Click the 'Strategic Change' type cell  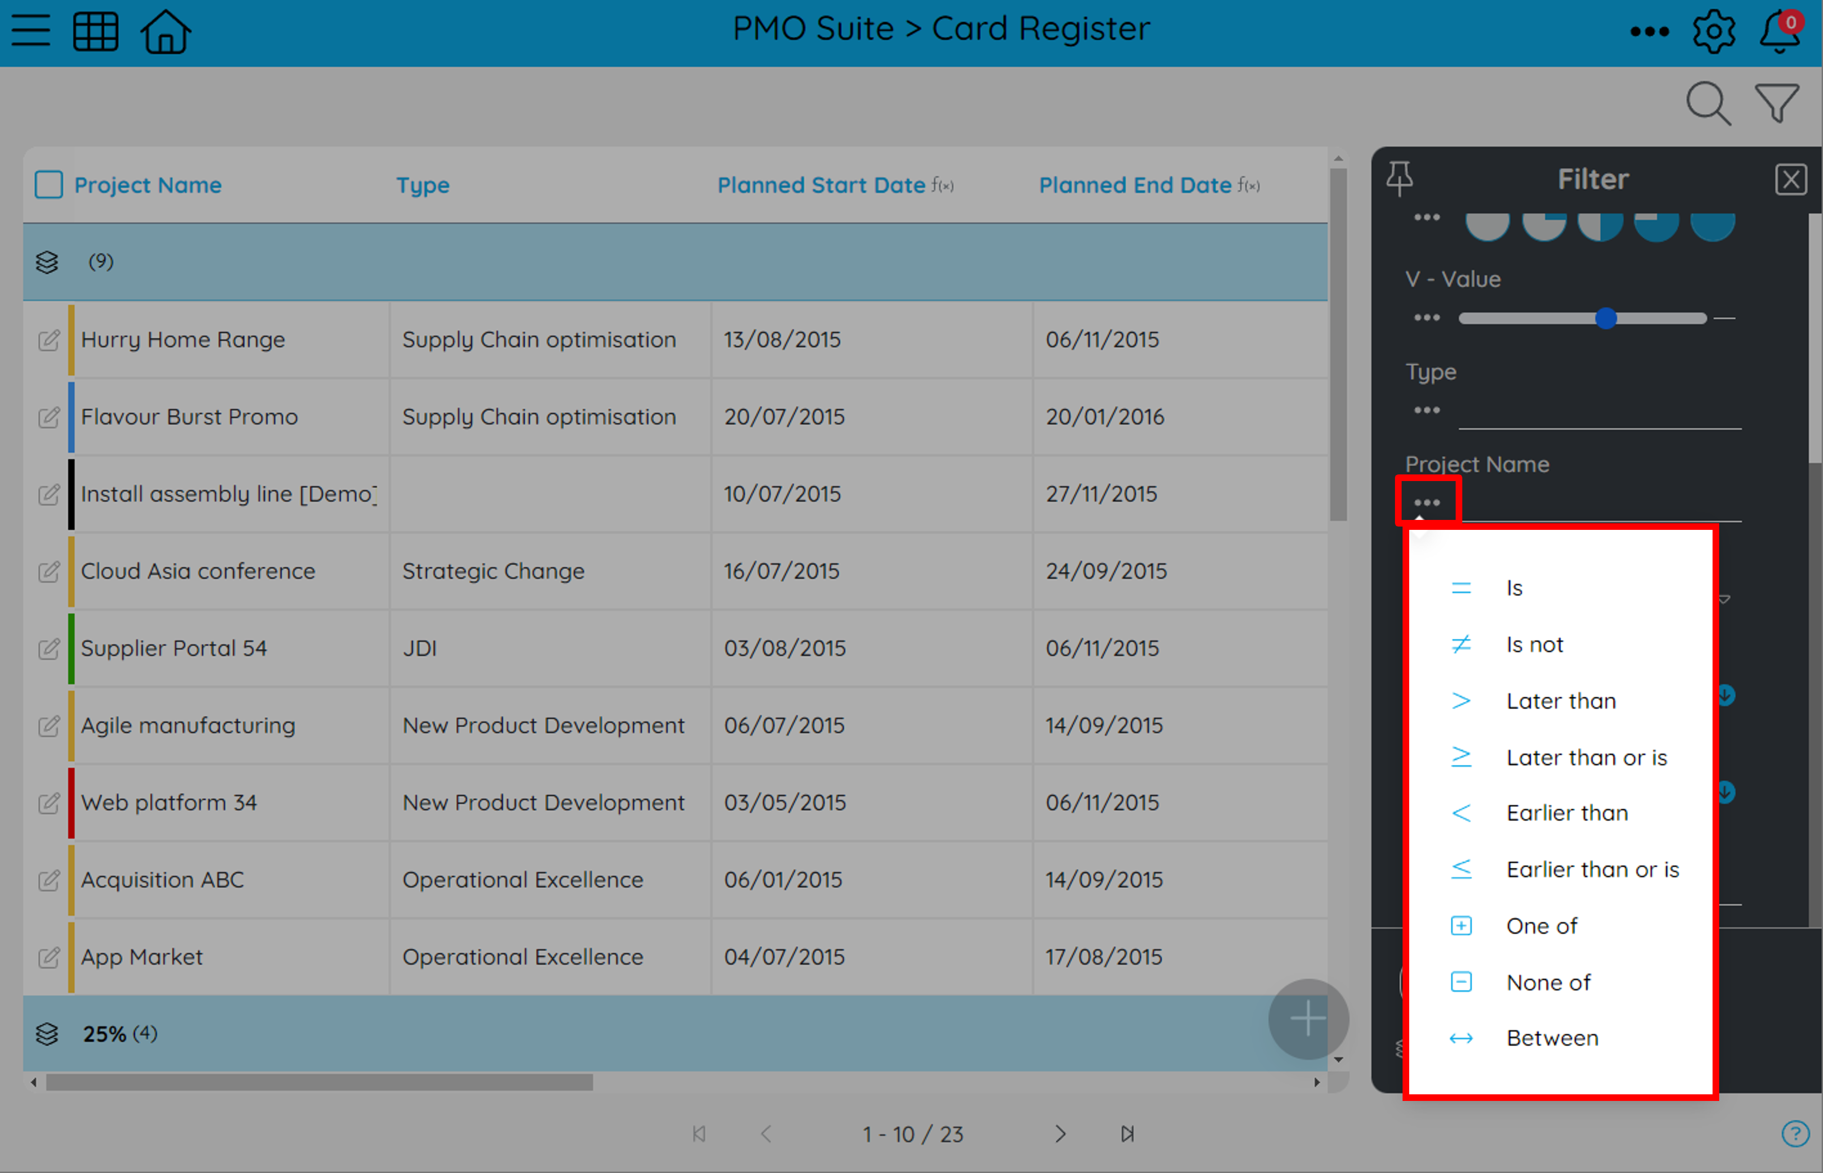(550, 571)
